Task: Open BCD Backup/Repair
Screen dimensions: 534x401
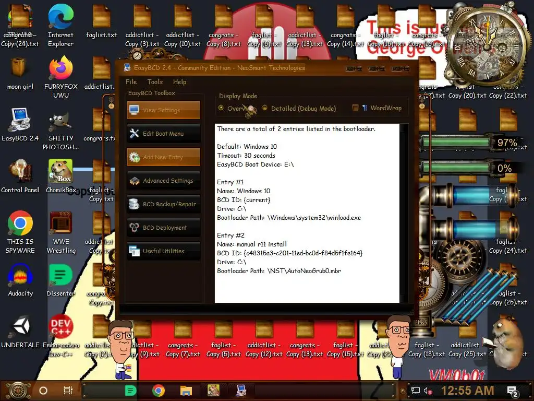Action: tap(164, 204)
